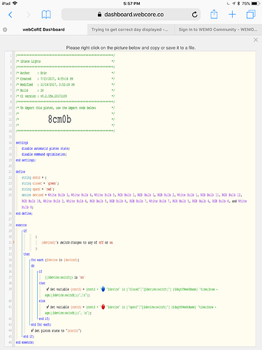
Task: Click the Wi-Fi icon in status bar
Action: click(15, 3)
